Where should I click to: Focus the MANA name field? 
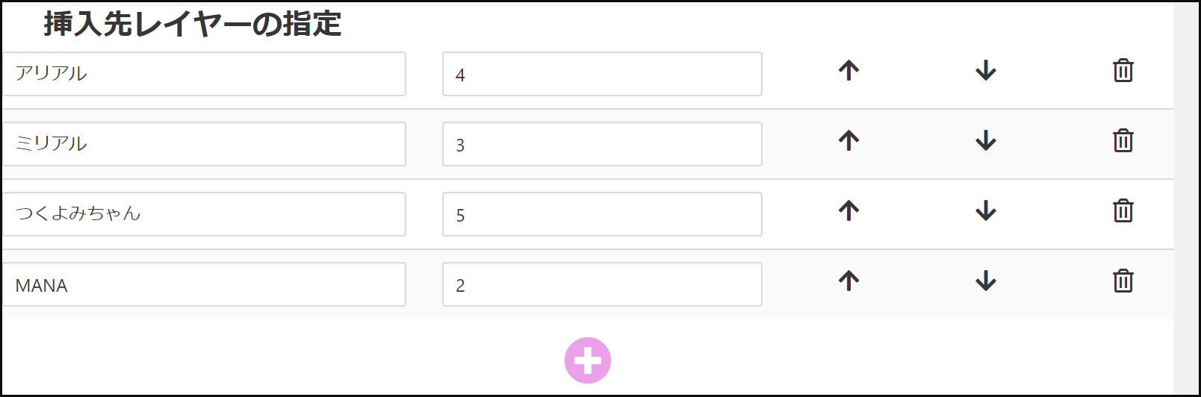(x=204, y=284)
